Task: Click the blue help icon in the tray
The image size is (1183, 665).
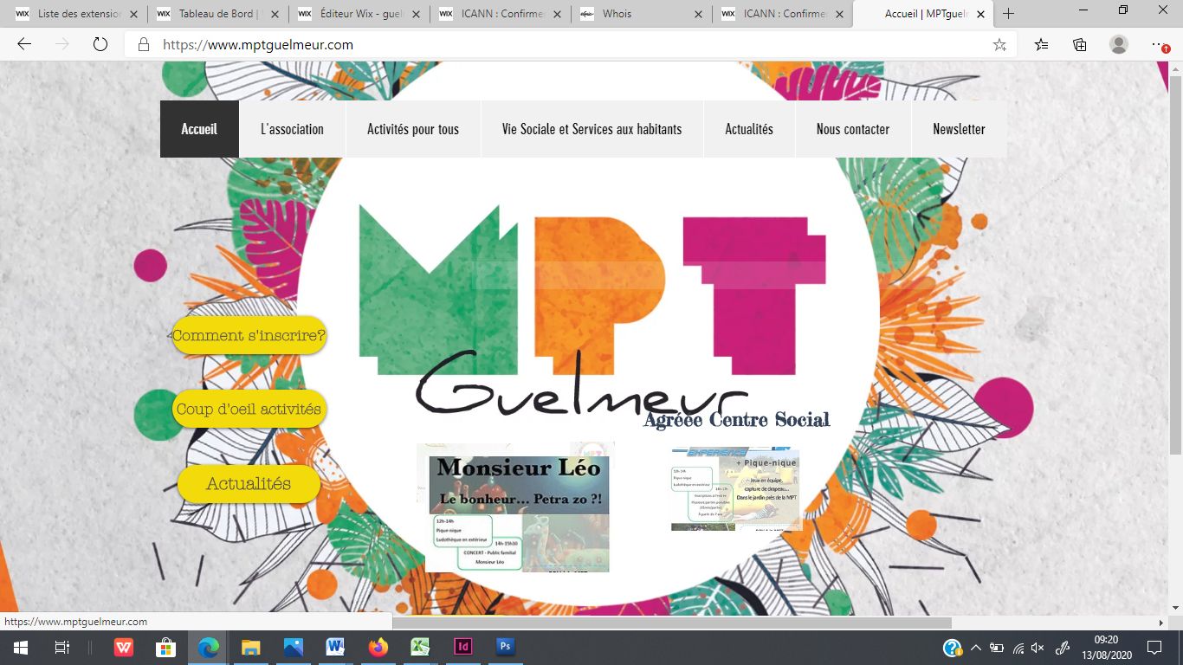Action: tap(953, 648)
